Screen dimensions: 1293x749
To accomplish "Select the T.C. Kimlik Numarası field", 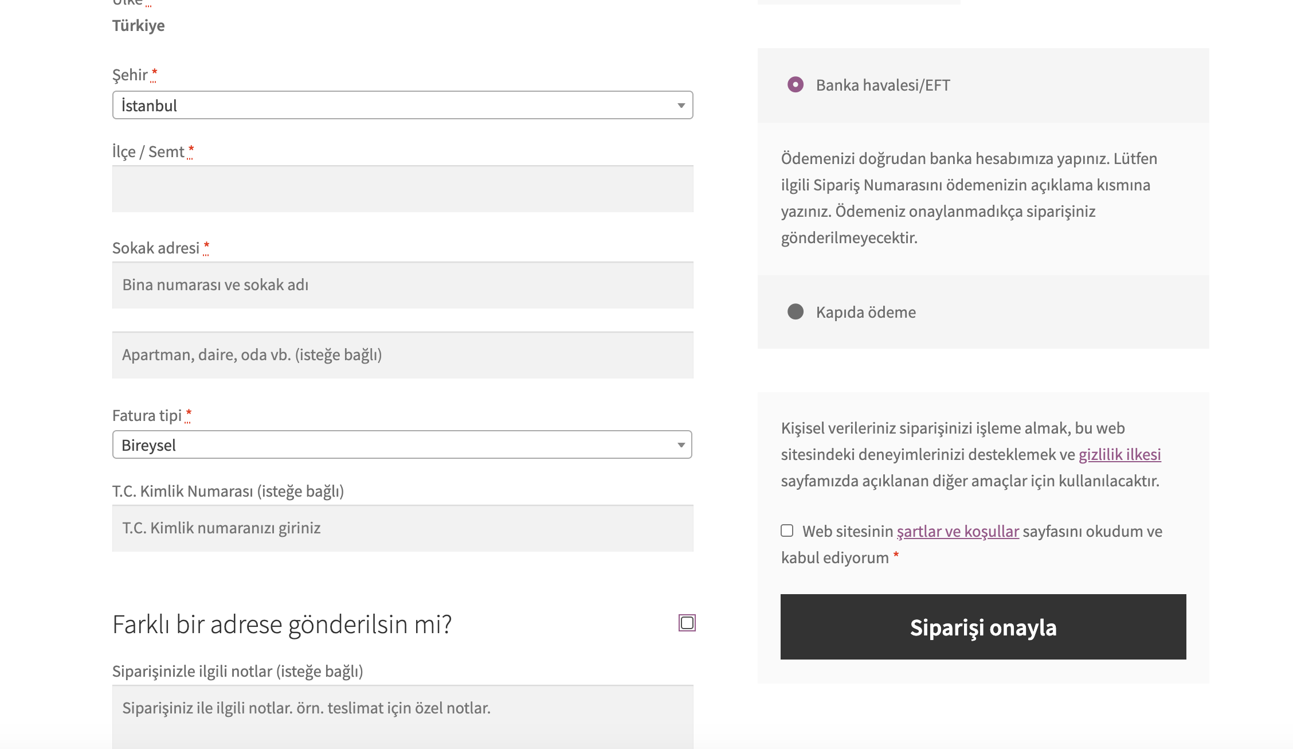I will coord(401,528).
